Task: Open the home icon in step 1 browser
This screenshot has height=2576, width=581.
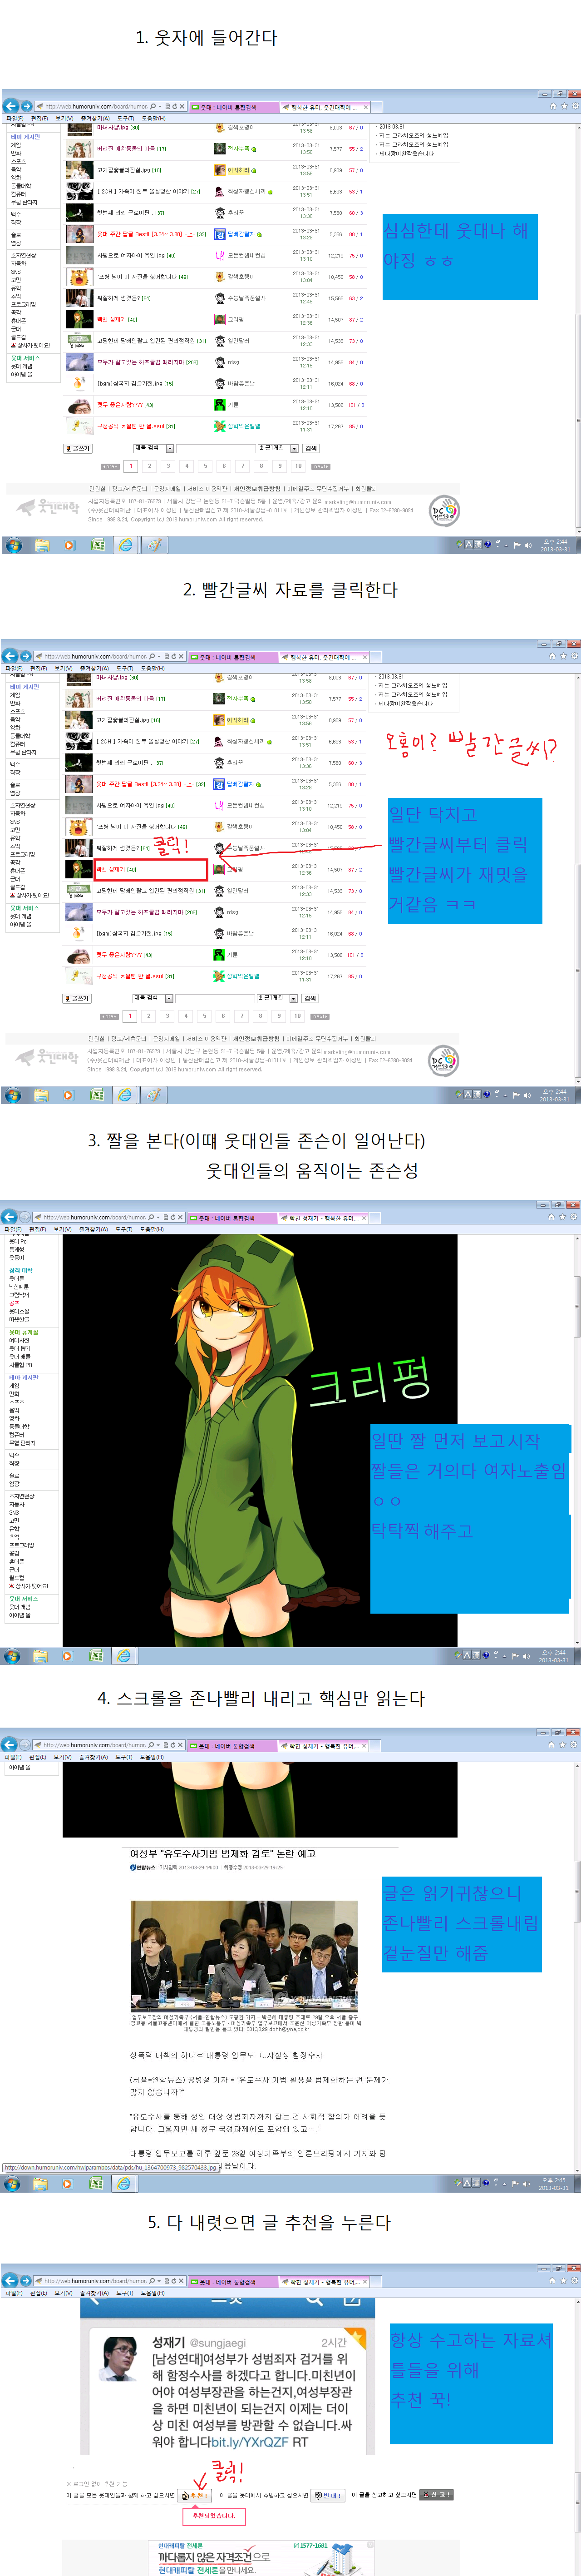Action: (553, 106)
